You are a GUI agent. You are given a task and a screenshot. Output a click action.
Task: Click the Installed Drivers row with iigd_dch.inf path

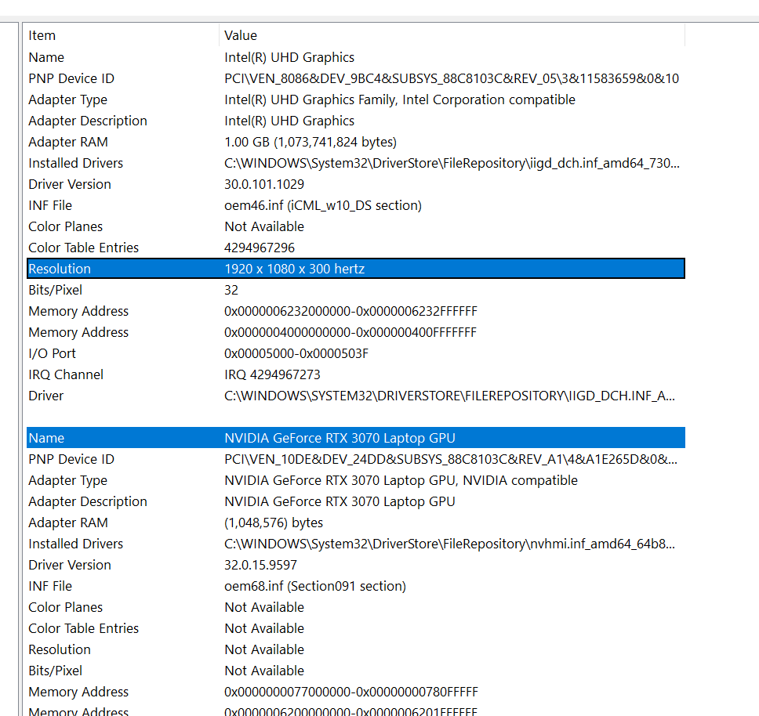pyautogui.click(x=356, y=163)
